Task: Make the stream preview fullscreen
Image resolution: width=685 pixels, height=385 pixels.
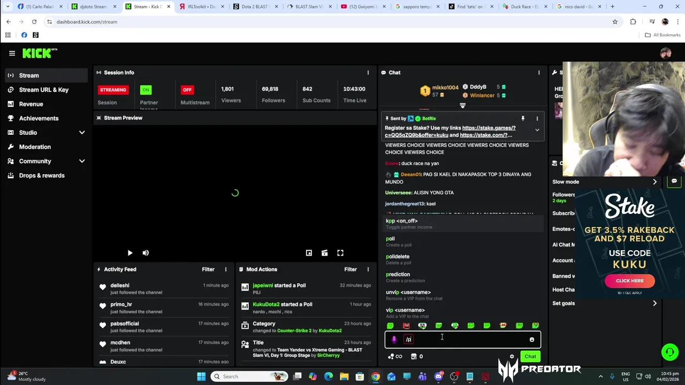Action: [x=340, y=253]
